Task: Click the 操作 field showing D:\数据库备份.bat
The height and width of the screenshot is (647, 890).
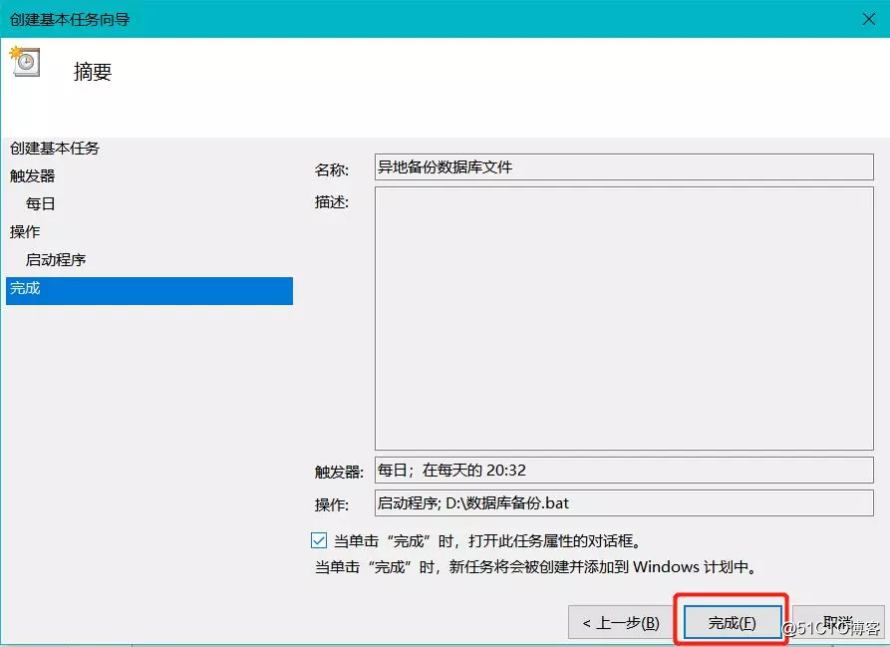Action: point(624,502)
